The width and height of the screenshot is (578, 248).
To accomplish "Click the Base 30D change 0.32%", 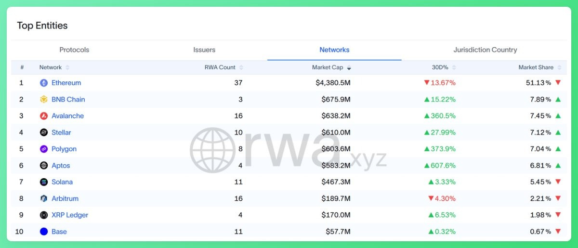I will click(x=442, y=232).
